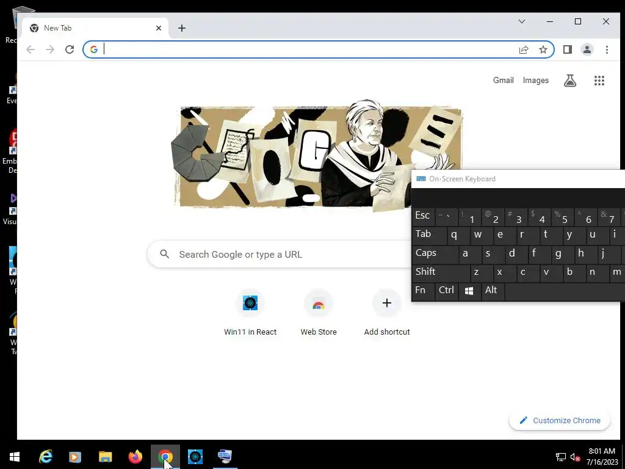
Task: Click the v key on On-Screen Keyboard
Action: click(x=551, y=272)
